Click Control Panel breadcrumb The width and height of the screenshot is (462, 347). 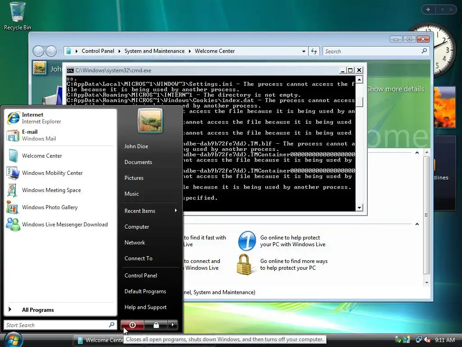point(98,51)
